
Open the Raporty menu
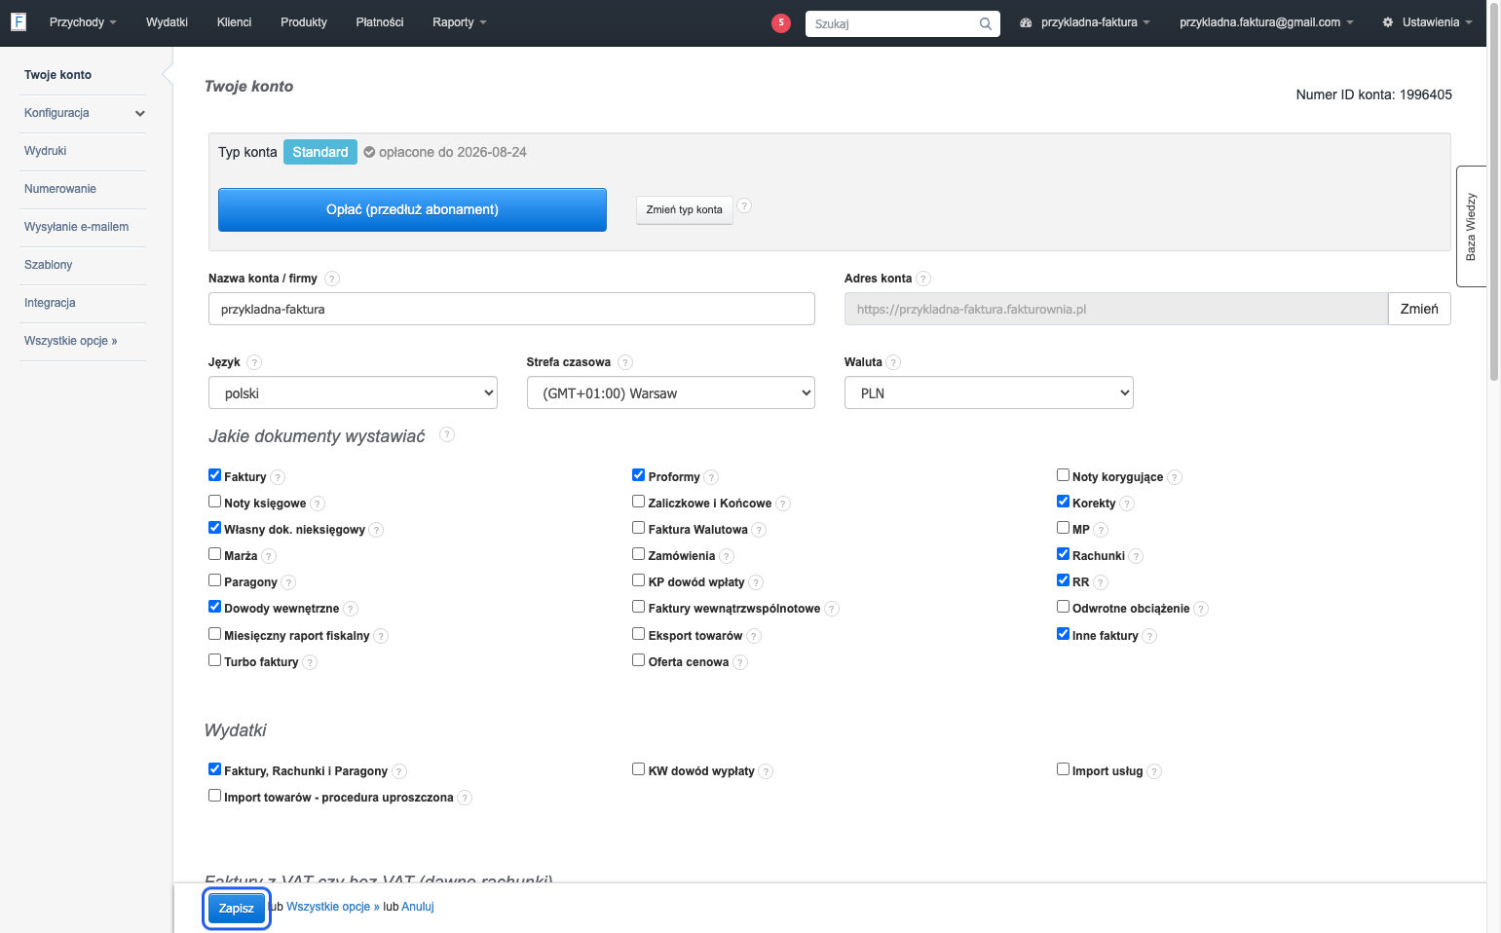point(459,22)
